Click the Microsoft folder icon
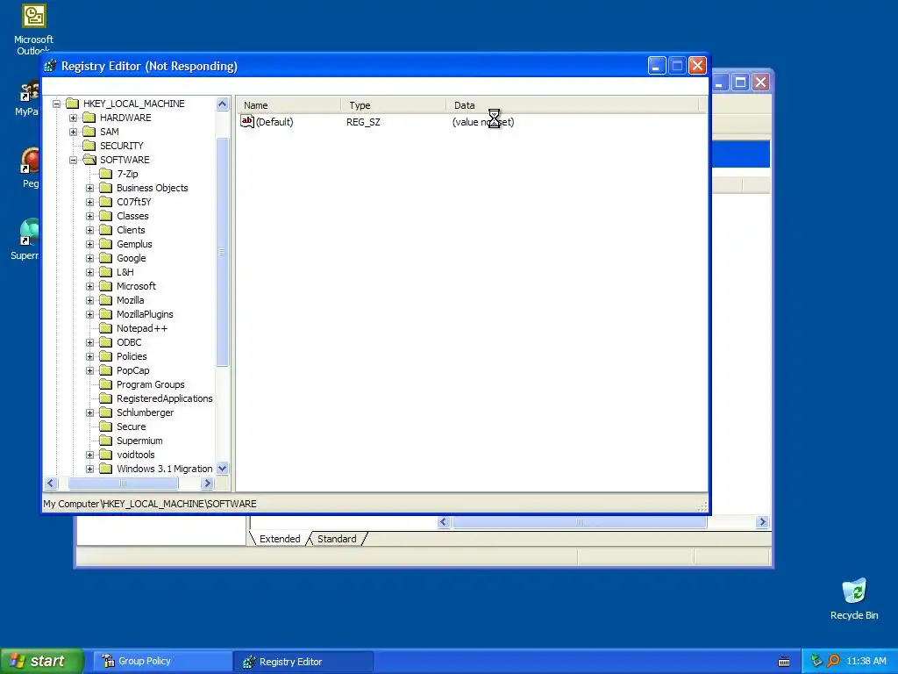This screenshot has width=898, height=674. [105, 286]
